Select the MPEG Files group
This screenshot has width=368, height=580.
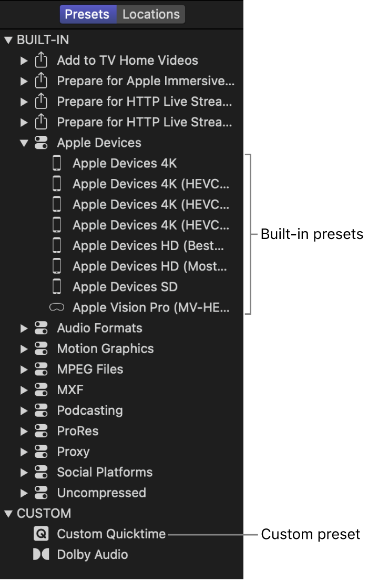[90, 369]
